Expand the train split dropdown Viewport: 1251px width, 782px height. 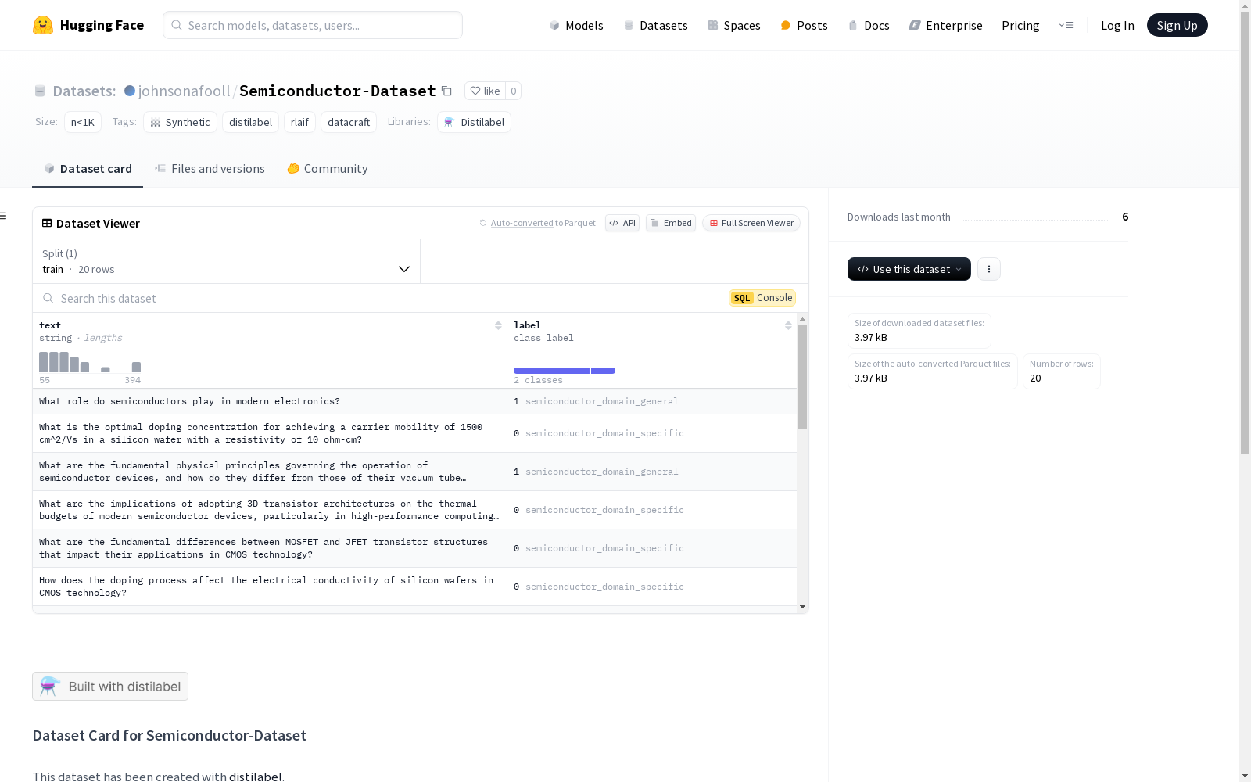point(227,261)
